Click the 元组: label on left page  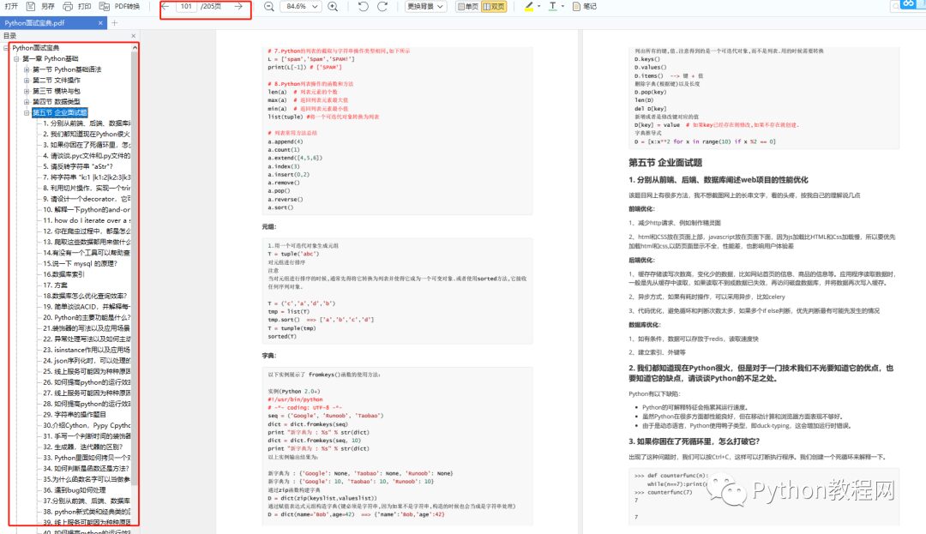[x=268, y=226]
